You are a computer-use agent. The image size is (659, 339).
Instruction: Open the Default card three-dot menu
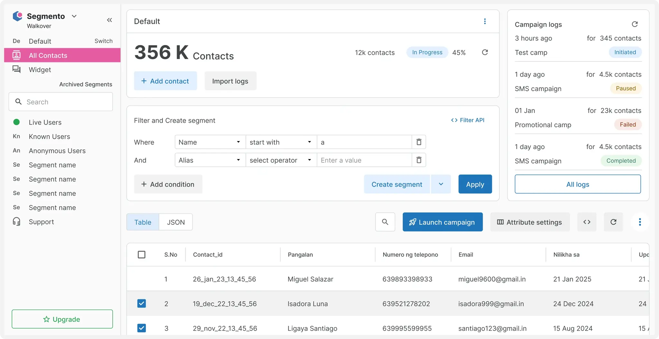[x=485, y=22]
